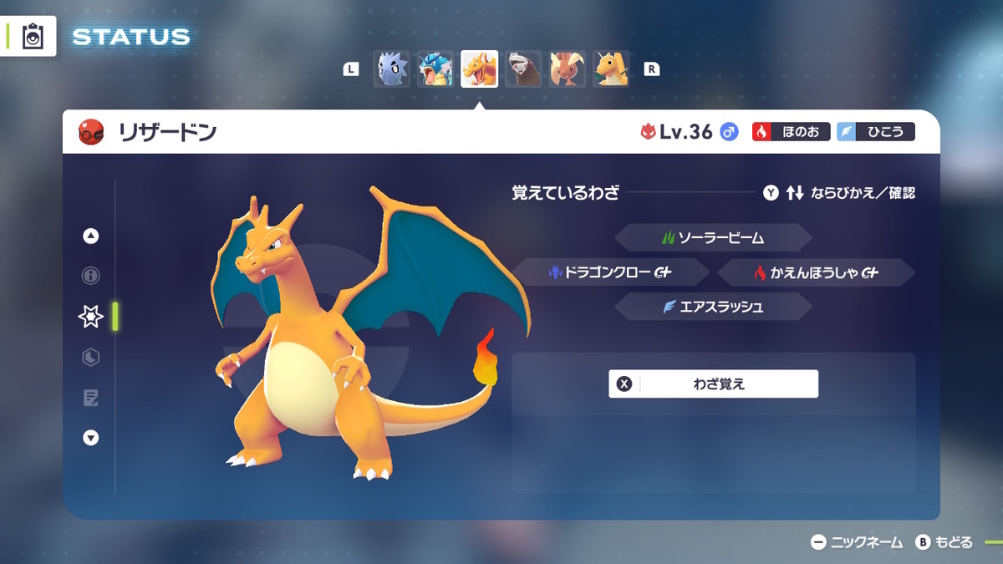
Task: Select the ひこう flying type badge
Action: pos(874,131)
